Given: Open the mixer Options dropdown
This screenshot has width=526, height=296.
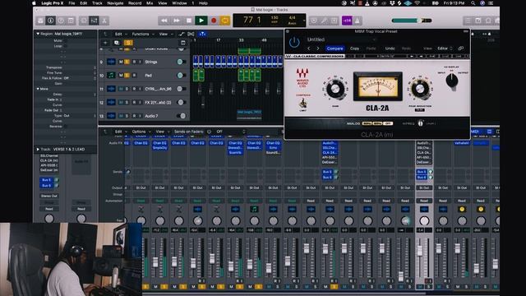Looking at the screenshot, I should click(141, 132).
